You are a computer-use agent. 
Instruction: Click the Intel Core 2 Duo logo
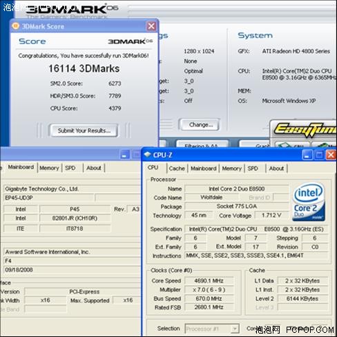coord(309,202)
